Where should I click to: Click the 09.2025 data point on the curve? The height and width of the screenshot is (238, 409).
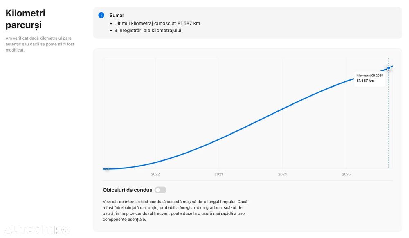click(x=389, y=68)
